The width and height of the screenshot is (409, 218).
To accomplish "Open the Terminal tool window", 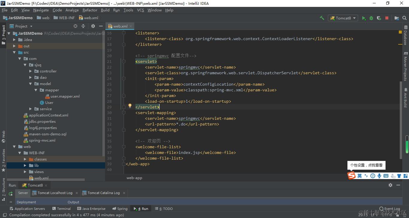I will pyautogui.click(x=61, y=209).
